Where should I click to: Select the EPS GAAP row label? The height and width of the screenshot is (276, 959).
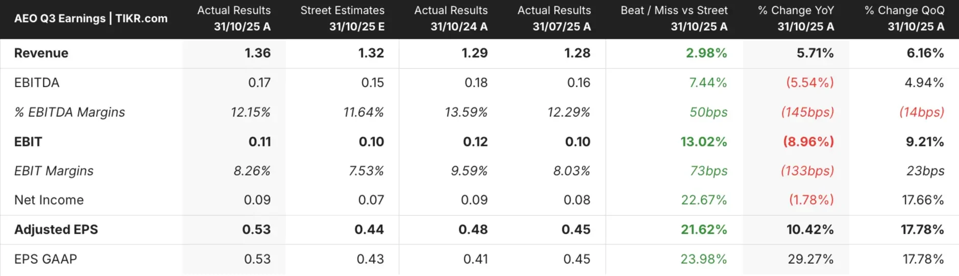45,259
